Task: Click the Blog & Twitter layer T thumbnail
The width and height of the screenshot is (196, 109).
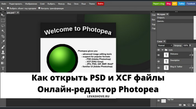Action: pyautogui.click(x=166, y=68)
